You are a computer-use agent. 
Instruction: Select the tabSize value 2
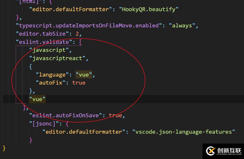pyautogui.click(x=77, y=34)
